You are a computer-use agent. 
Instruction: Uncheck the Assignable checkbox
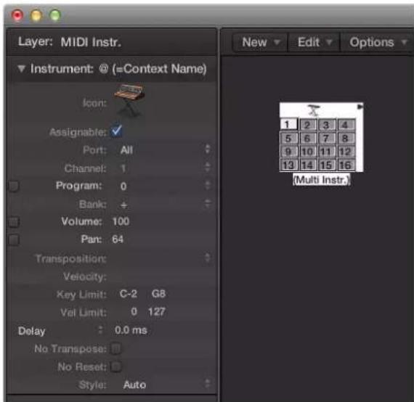click(116, 131)
